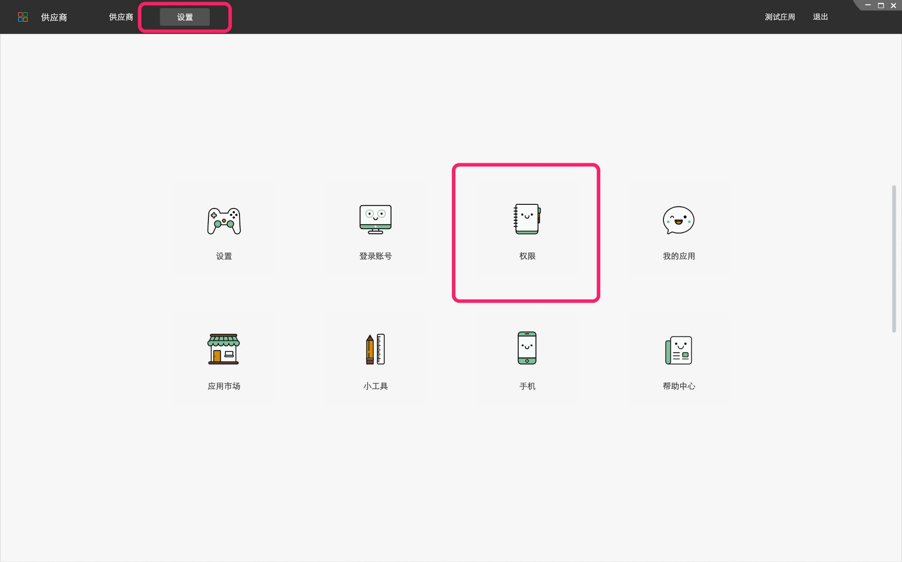Click 退出 to log out
This screenshot has width=902, height=562.
click(x=820, y=17)
